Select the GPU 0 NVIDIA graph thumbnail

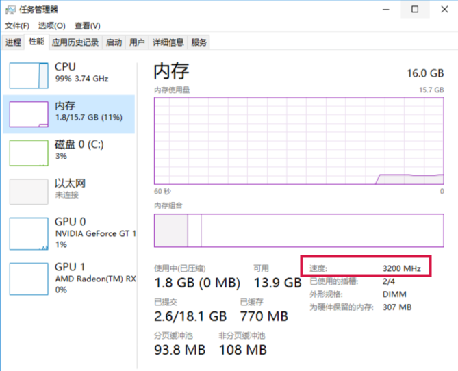pyautogui.click(x=29, y=232)
